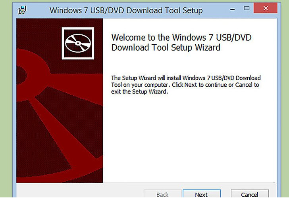Image resolution: width=289 pixels, height=216 pixels.
Task: Click the 'Windows 7 USB/DVD Download Tool Setup' title
Action: [126, 10]
